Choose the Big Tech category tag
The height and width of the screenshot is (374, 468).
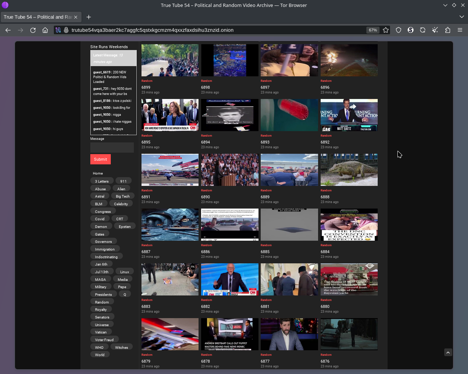pos(122,196)
